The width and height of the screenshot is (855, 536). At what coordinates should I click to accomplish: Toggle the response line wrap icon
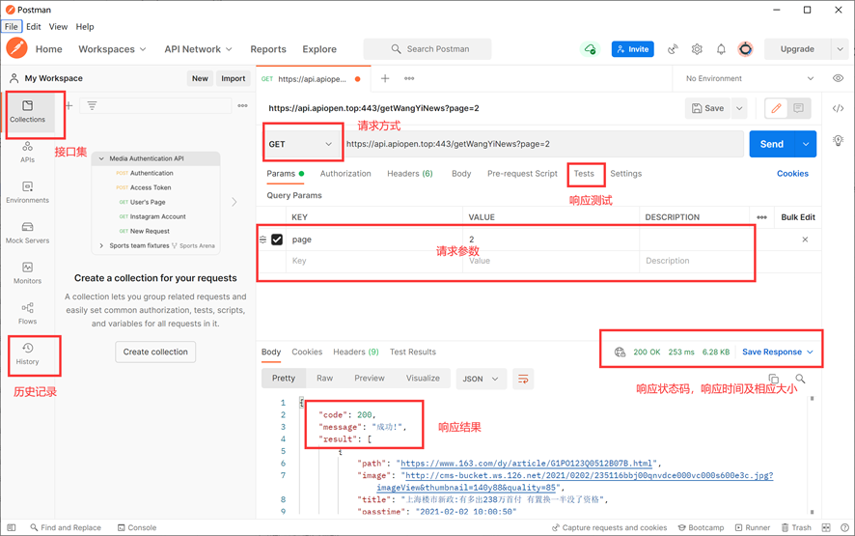(x=523, y=379)
